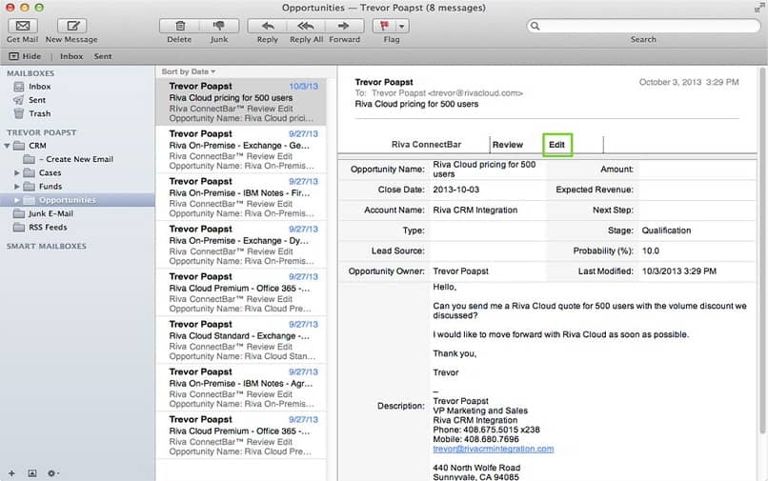Add a mailbox with plus button
768x481 pixels.
click(x=11, y=473)
